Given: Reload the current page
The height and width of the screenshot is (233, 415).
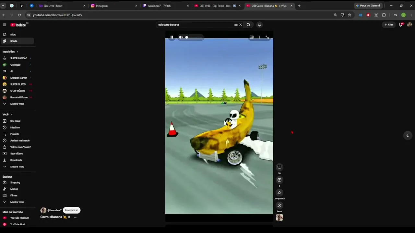Looking at the screenshot, I should point(19,15).
